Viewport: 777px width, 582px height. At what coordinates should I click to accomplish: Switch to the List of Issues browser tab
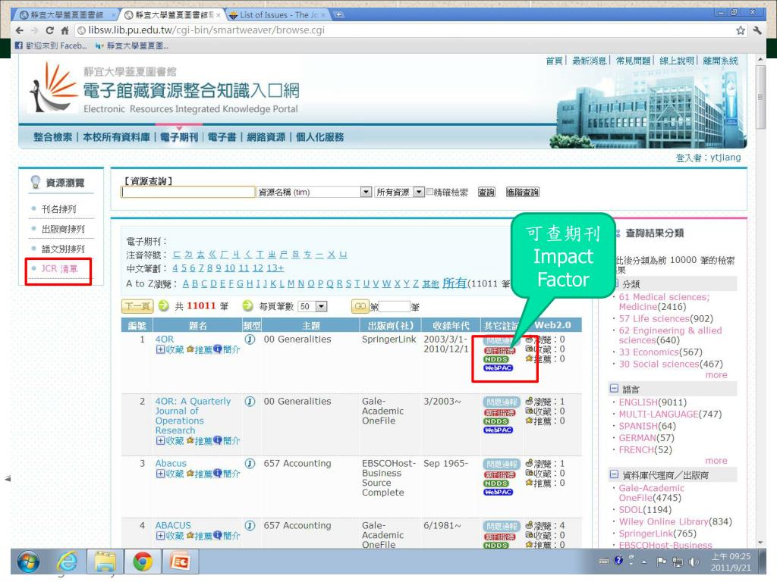278,15
